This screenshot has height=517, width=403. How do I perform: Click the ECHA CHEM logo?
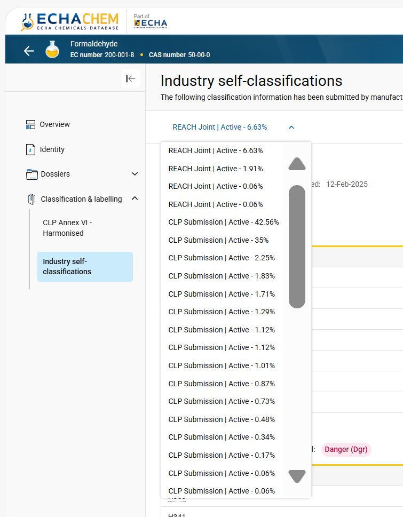pos(69,21)
